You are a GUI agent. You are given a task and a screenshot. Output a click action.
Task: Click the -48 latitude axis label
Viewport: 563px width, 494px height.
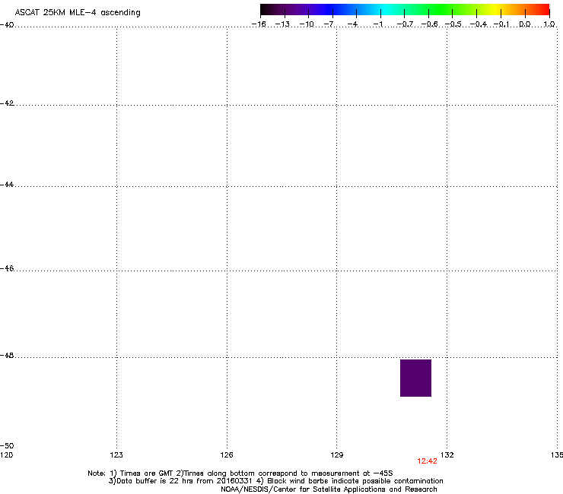click(7, 355)
